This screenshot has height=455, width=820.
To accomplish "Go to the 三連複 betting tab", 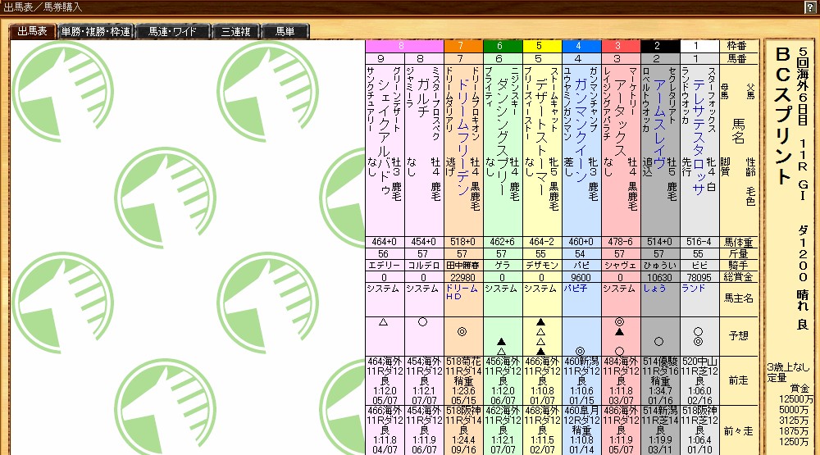I will (x=236, y=31).
